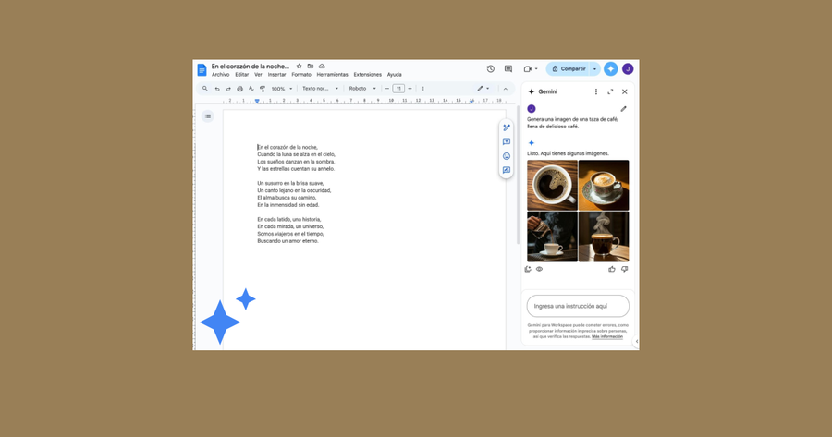The image size is (832, 437).
Task: Click the suggest edits icon on the page margin
Action: click(x=507, y=127)
